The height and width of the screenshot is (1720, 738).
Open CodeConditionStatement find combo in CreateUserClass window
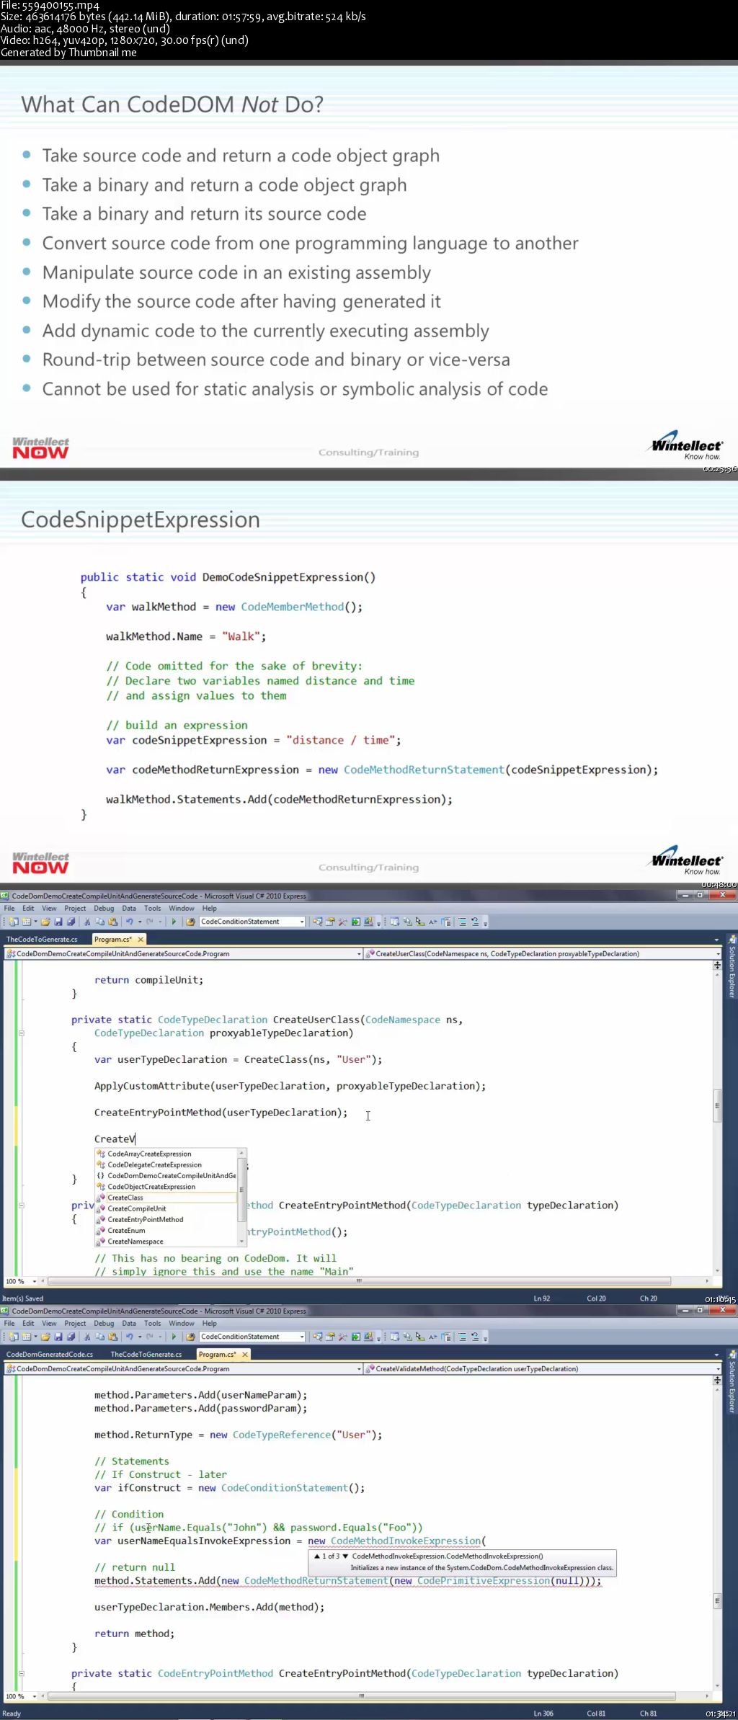[x=302, y=922]
